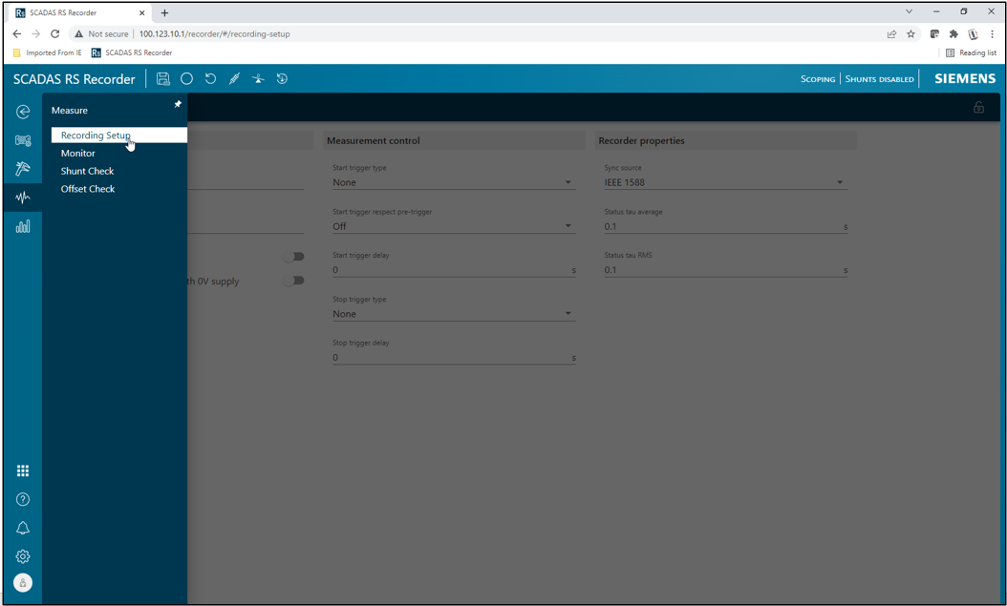
Task: Open the Measure waveform icon in sidebar
Action: [x=23, y=198]
